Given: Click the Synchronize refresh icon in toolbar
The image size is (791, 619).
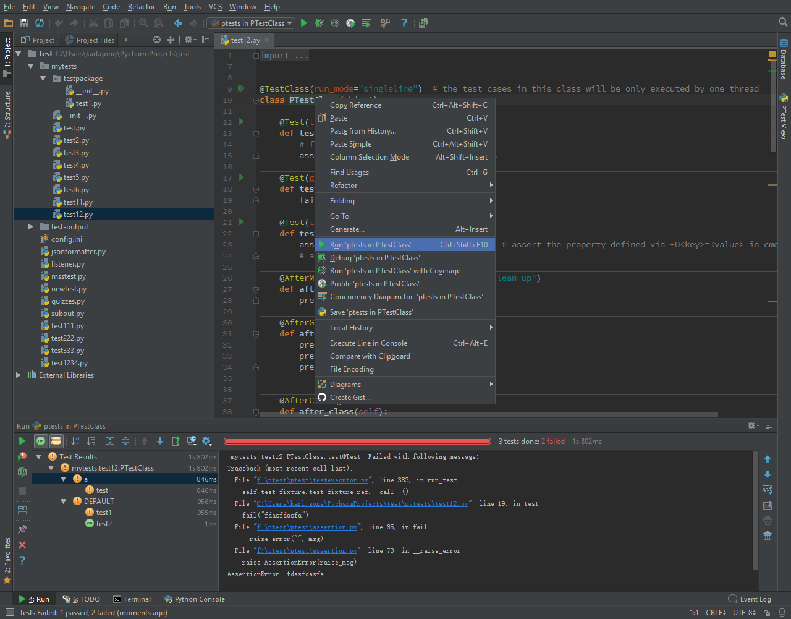Looking at the screenshot, I should (40, 23).
